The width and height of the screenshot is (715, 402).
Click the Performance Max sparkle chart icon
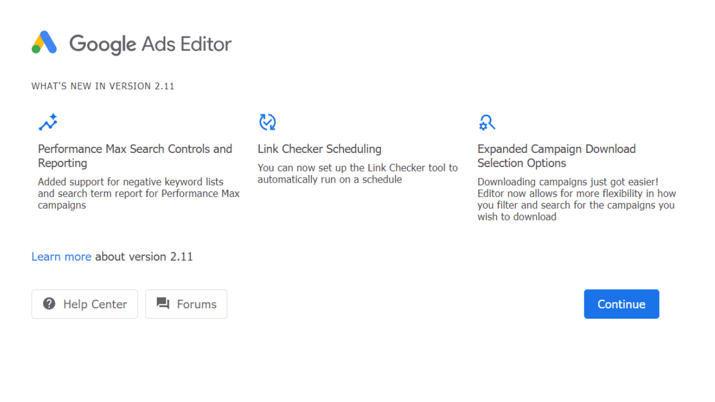click(48, 122)
